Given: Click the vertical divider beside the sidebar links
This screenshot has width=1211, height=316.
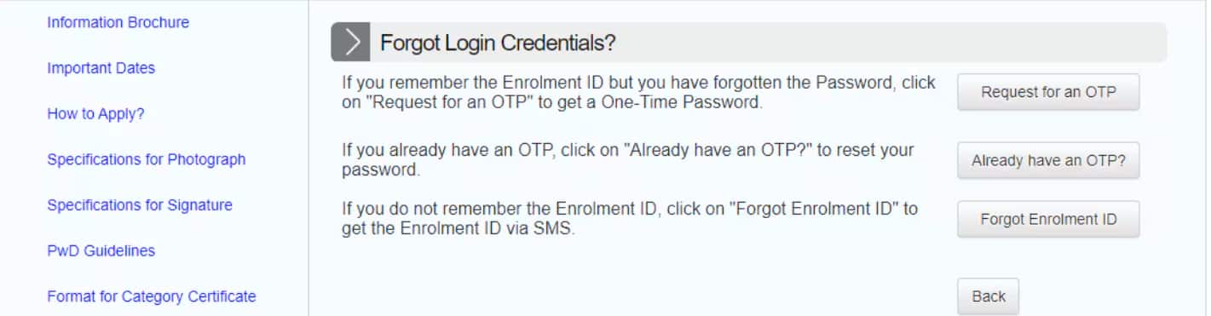Looking at the screenshot, I should pyautogui.click(x=309, y=158).
